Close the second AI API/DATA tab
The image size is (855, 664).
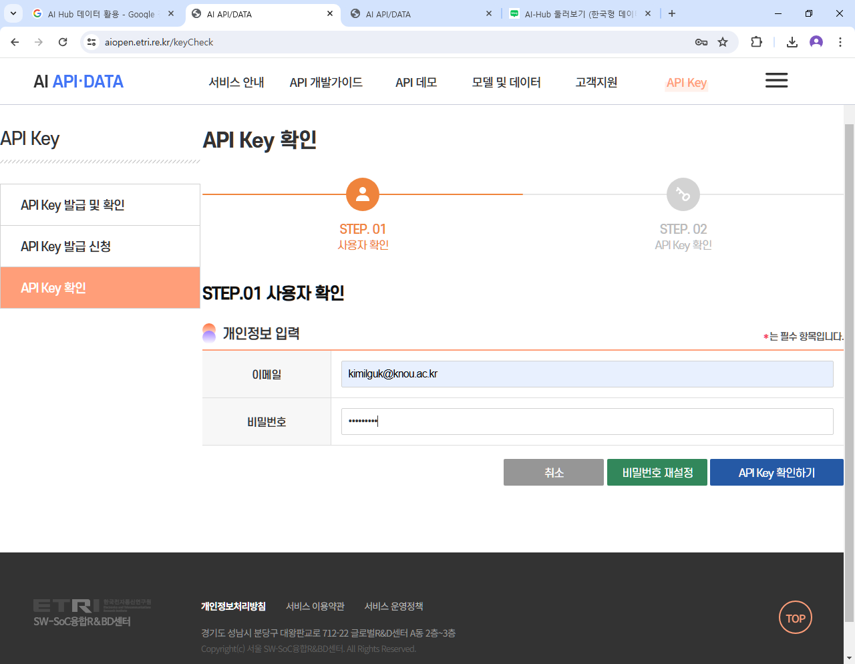coord(489,13)
